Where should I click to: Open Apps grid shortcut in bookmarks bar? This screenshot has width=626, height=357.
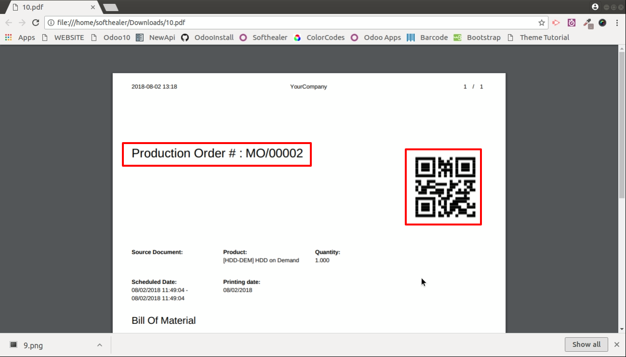20,38
